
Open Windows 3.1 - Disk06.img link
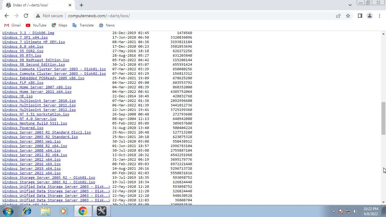[x=28, y=33]
